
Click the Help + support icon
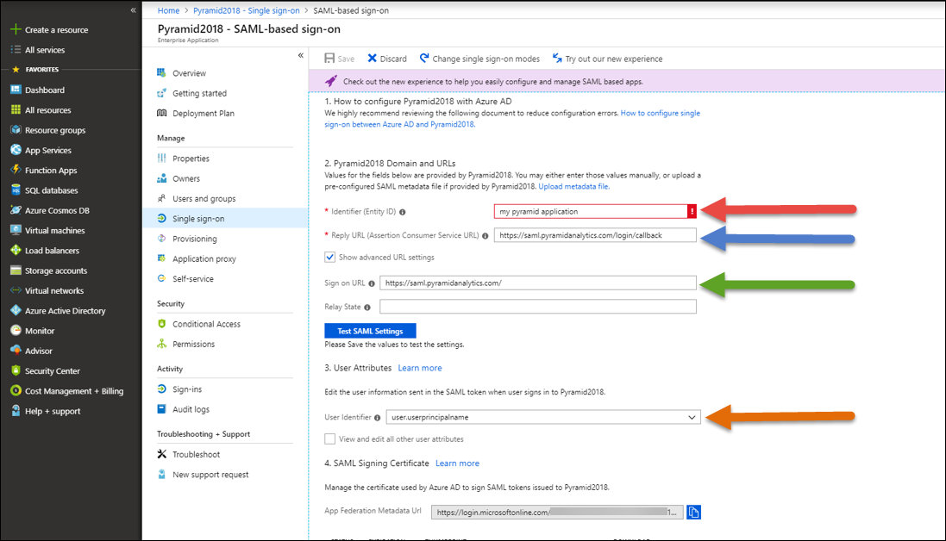point(16,411)
